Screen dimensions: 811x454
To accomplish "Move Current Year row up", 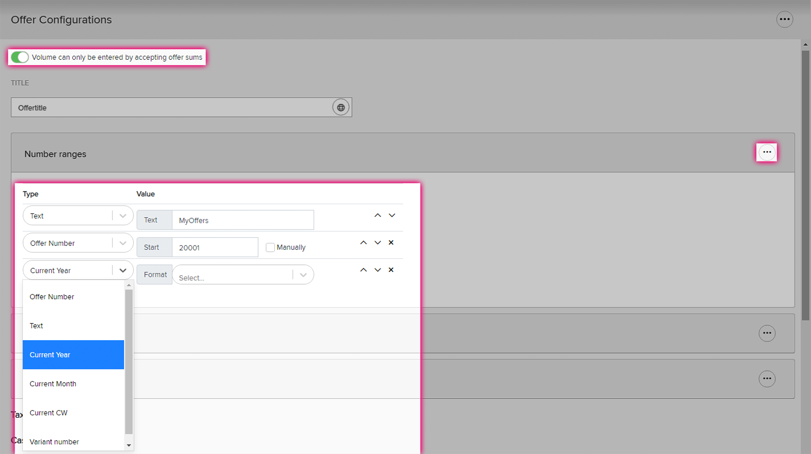I will click(x=363, y=270).
